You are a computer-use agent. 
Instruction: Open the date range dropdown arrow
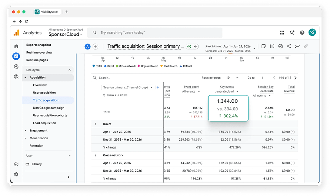click(x=254, y=48)
